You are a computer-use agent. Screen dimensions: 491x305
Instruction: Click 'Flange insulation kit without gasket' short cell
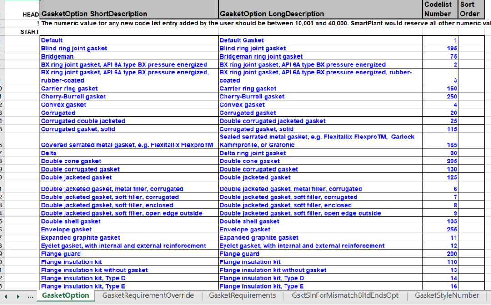coord(129,270)
